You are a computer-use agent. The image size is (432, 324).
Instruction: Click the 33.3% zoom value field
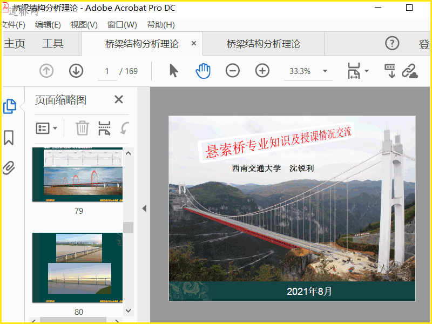point(300,71)
